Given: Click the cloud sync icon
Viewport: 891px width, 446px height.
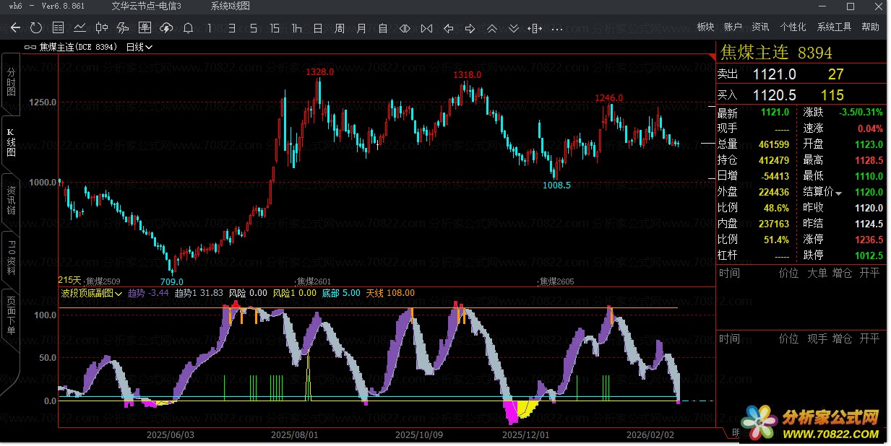Looking at the screenshot, I should [166, 28].
